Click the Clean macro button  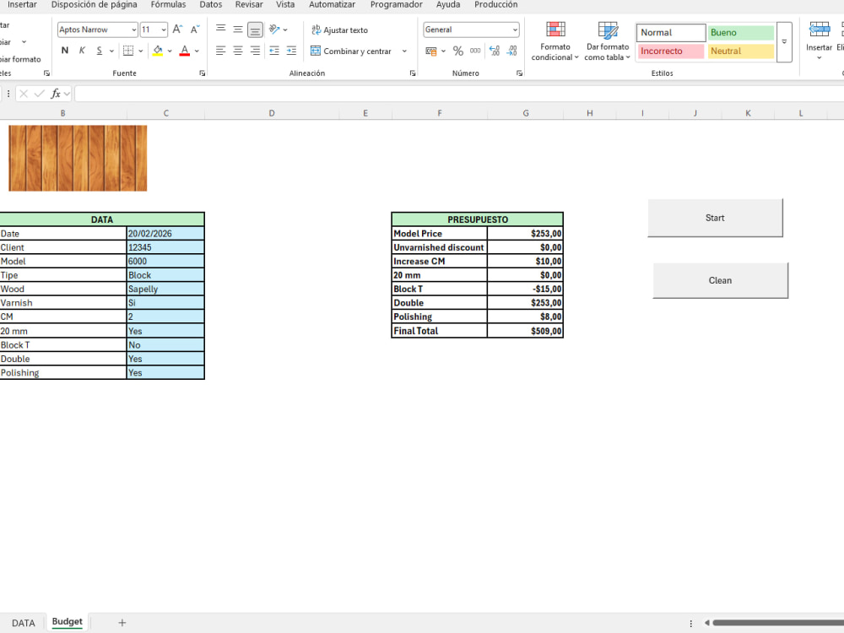pos(720,280)
